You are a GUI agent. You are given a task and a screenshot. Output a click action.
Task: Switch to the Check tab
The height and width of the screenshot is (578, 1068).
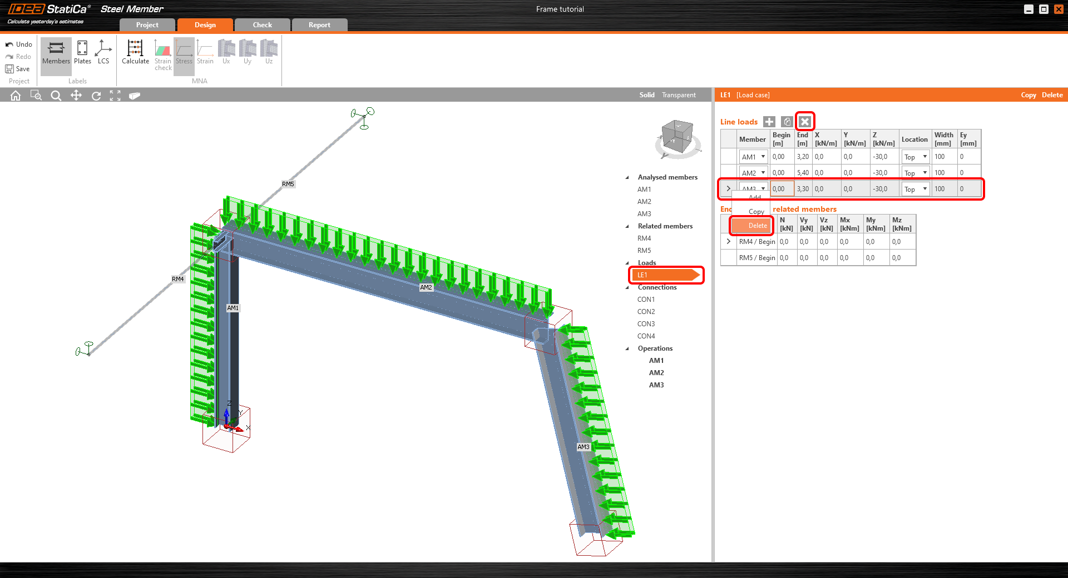coord(262,25)
